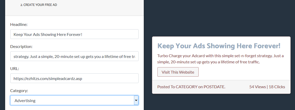The image size is (295, 110).
Task: Click the Description: field label
Action: pyautogui.click(x=21, y=47)
